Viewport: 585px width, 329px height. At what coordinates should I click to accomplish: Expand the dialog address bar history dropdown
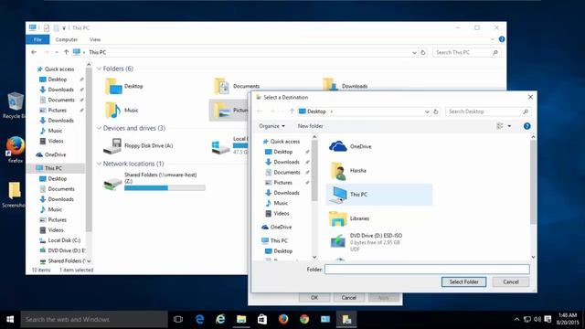tap(427, 111)
